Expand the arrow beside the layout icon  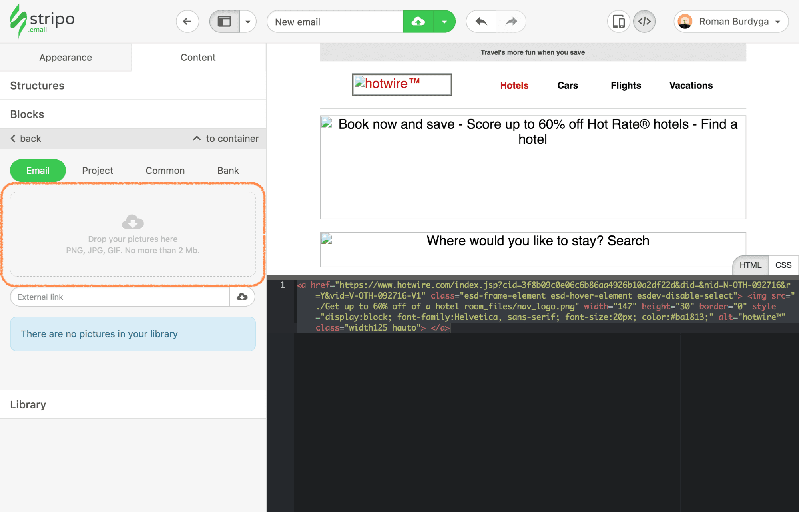click(248, 21)
